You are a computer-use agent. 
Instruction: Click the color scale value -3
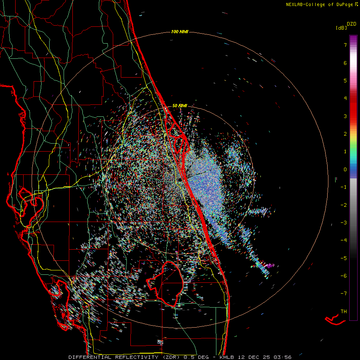pyautogui.click(x=344, y=223)
